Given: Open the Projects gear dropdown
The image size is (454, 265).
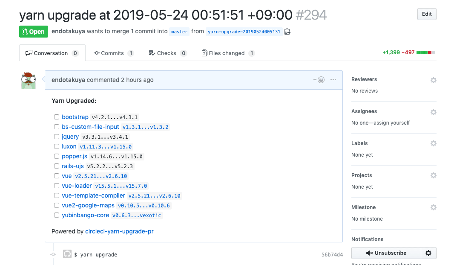Looking at the screenshot, I should click(433, 175).
